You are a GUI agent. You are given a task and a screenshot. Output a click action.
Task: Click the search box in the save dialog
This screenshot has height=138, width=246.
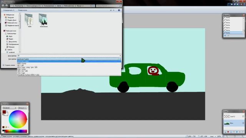[109, 6]
